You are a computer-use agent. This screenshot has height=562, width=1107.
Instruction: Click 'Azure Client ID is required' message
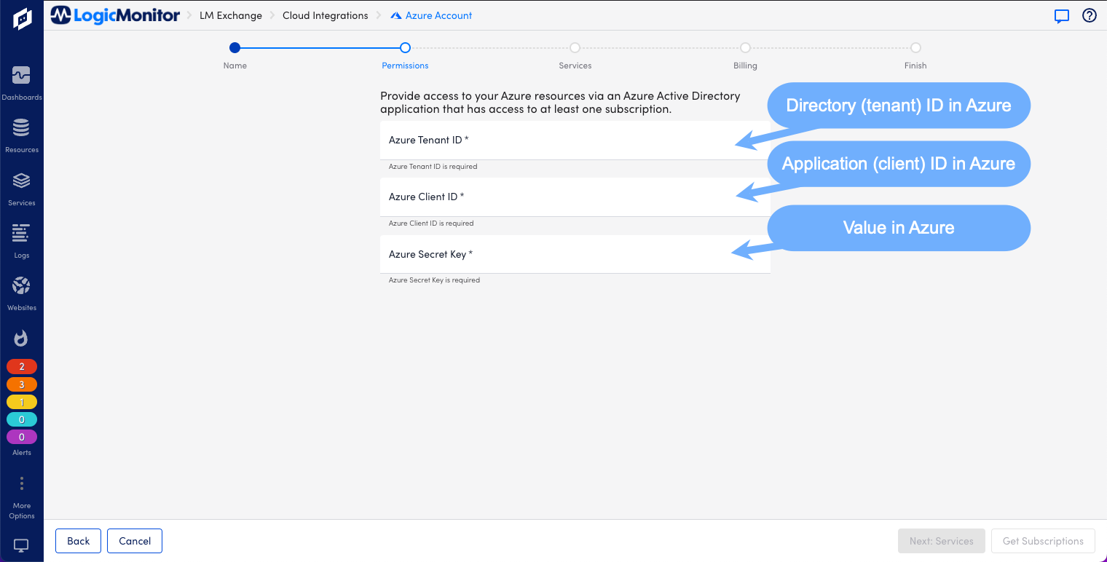click(x=431, y=223)
